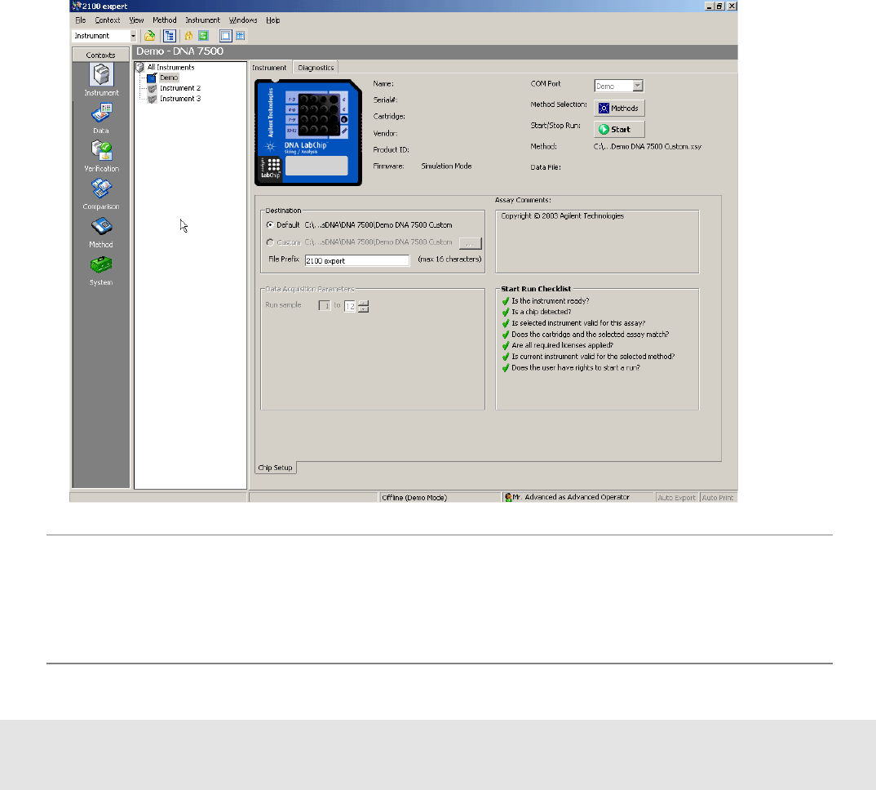Click the user icon in status bar
The width and height of the screenshot is (876, 790).
point(508,498)
